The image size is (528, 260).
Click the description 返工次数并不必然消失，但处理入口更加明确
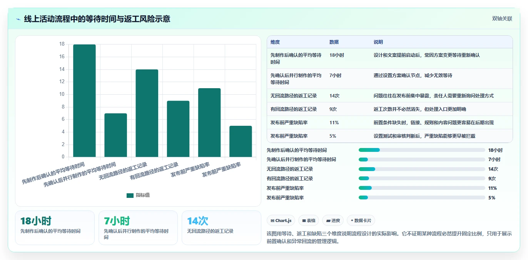[x=420, y=109]
